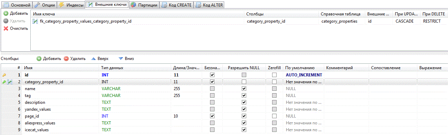Toggle allow NULL for yandex_values
Image resolution: width=448 pixels, height=135 pixels.
(x=244, y=109)
